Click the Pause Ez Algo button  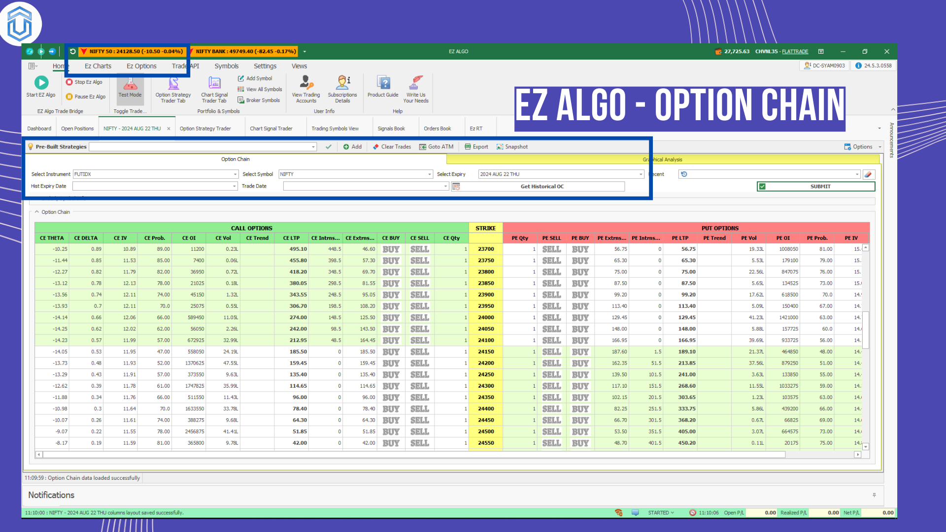click(86, 97)
